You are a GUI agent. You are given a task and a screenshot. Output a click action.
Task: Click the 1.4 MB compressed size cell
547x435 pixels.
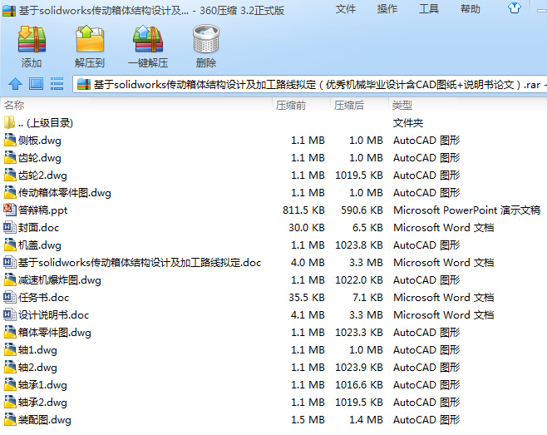click(366, 420)
